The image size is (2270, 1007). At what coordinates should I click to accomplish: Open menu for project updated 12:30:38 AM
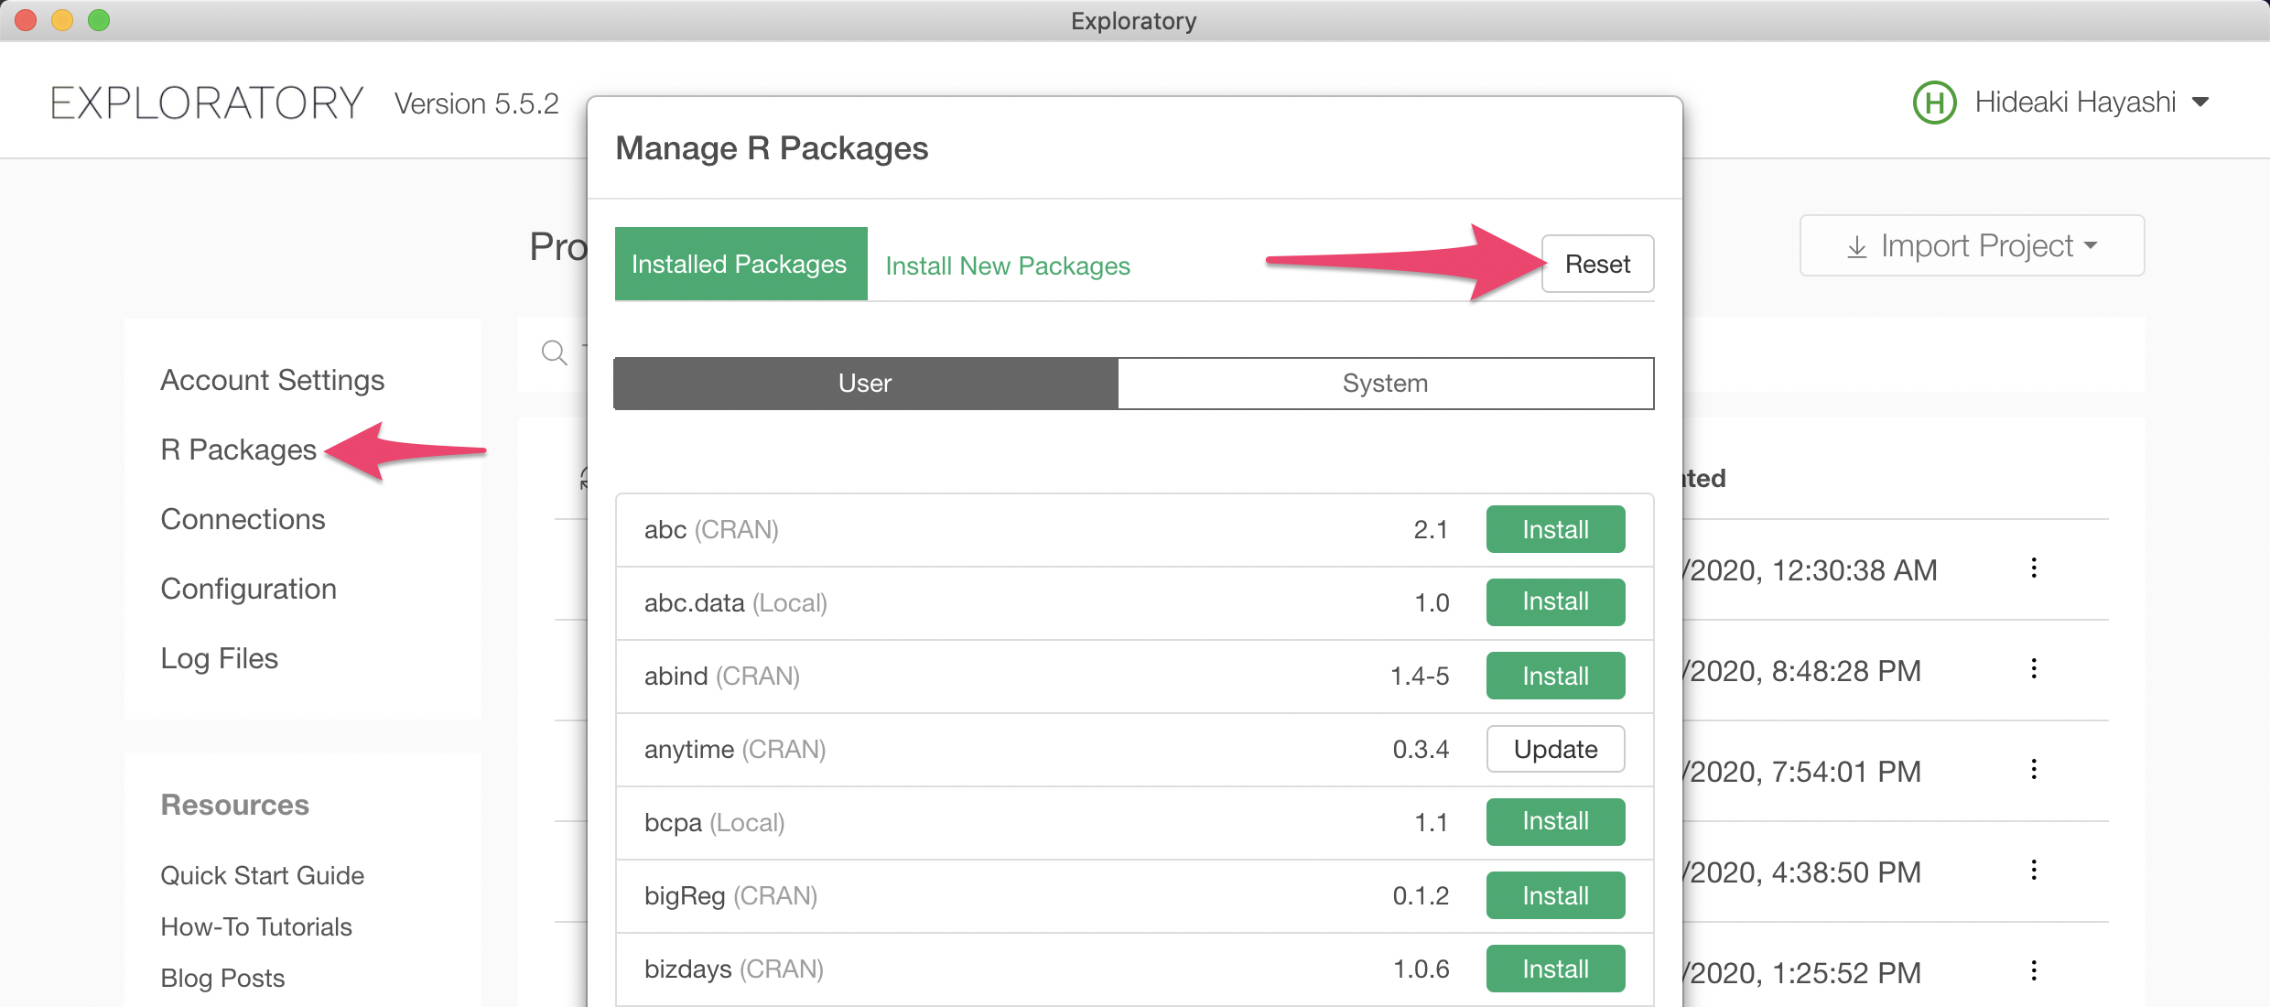pos(2034,568)
